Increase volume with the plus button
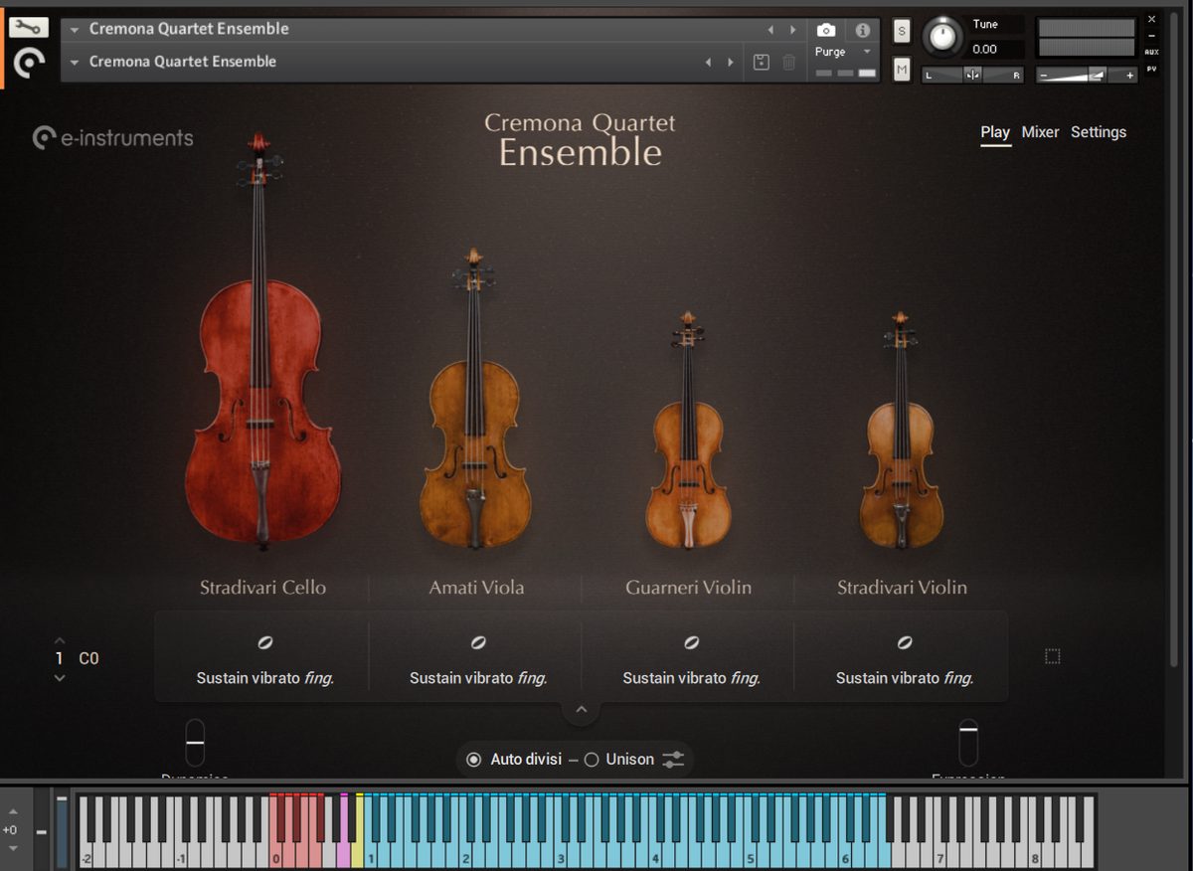This screenshot has height=871, width=1193. click(x=1129, y=76)
